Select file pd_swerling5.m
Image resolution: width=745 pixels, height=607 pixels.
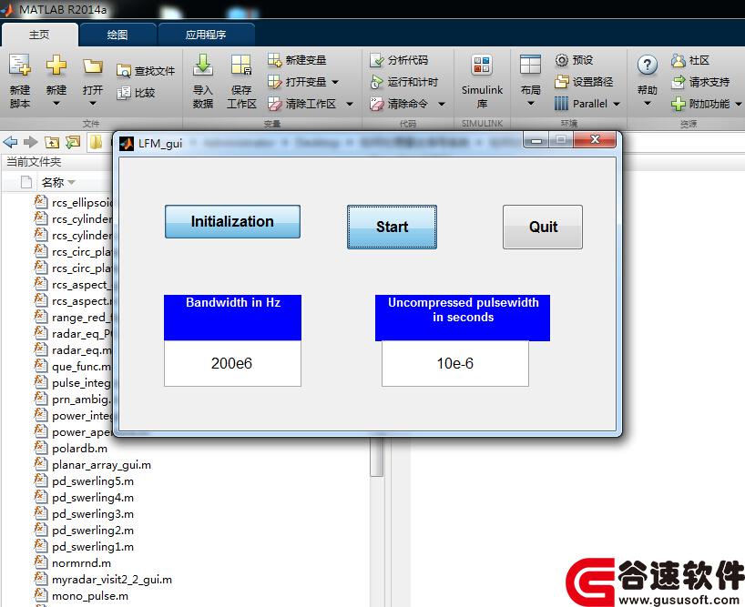93,481
